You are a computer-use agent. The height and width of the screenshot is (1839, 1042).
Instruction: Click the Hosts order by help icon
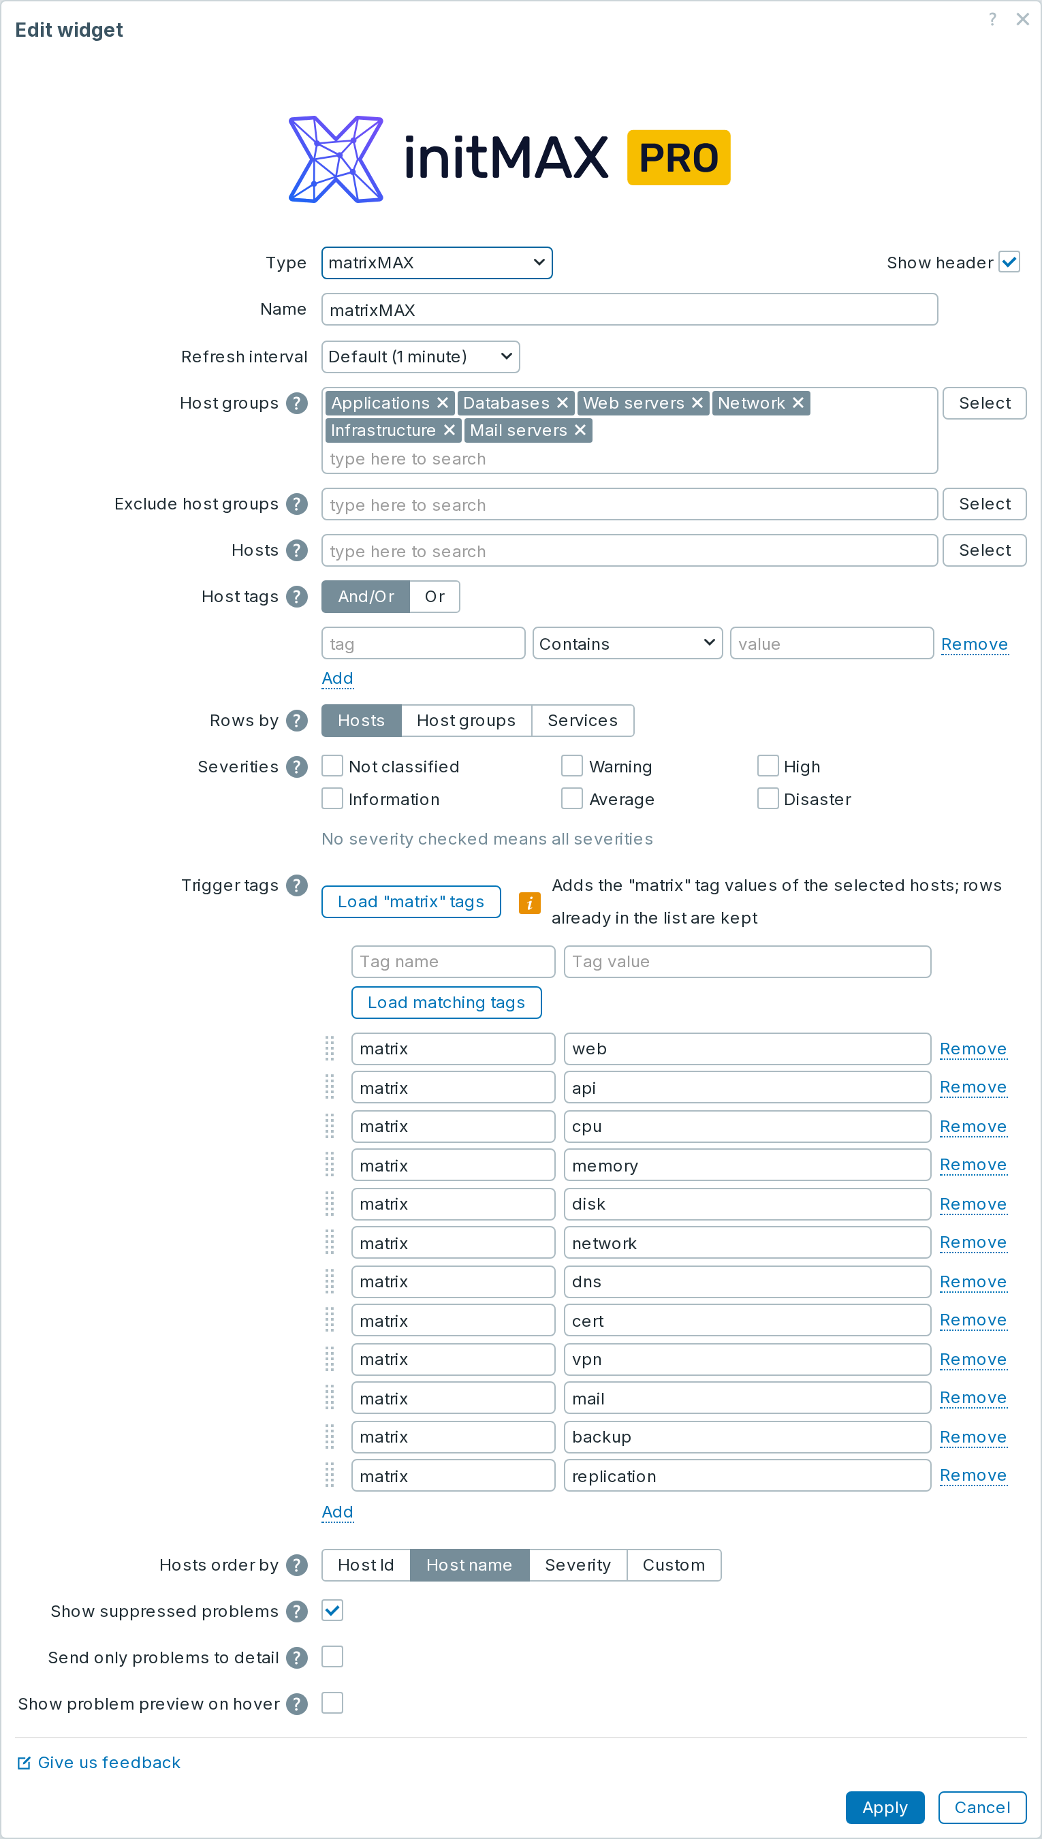tap(296, 1565)
